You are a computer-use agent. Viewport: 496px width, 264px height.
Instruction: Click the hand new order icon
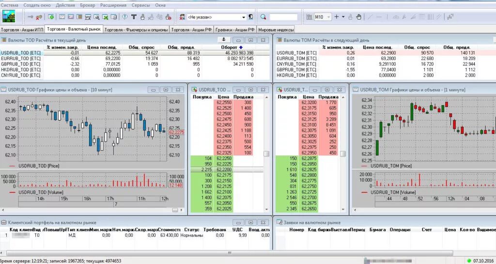pyautogui.click(x=142, y=17)
